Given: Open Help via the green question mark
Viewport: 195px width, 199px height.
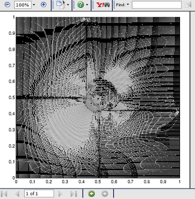Looking at the screenshot, I should click(x=81, y=4).
